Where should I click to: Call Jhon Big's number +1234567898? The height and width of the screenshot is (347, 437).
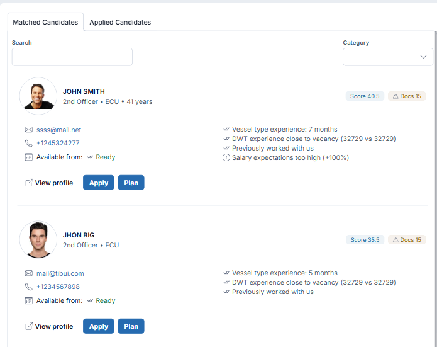tap(58, 287)
